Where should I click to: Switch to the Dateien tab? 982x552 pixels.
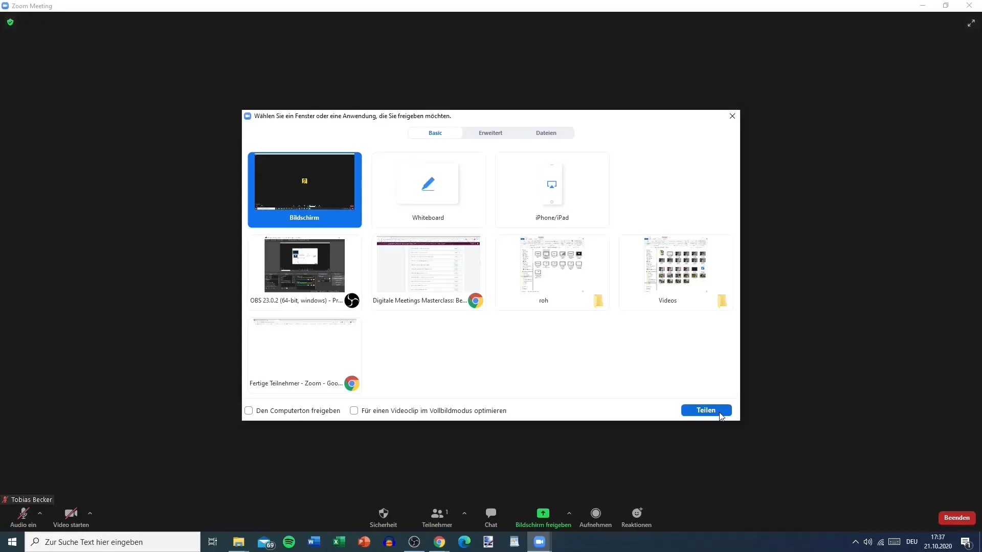click(546, 133)
